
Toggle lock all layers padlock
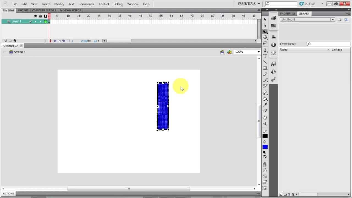[40, 16]
